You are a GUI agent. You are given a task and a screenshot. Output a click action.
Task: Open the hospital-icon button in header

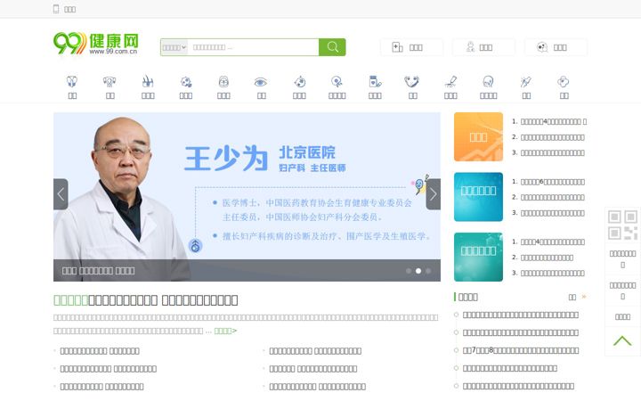pos(411,47)
